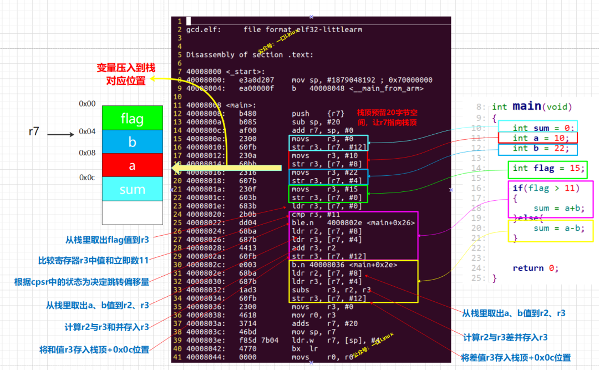The image size is (599, 370).
Task: Click the blue b stack cell
Action: 132,142
